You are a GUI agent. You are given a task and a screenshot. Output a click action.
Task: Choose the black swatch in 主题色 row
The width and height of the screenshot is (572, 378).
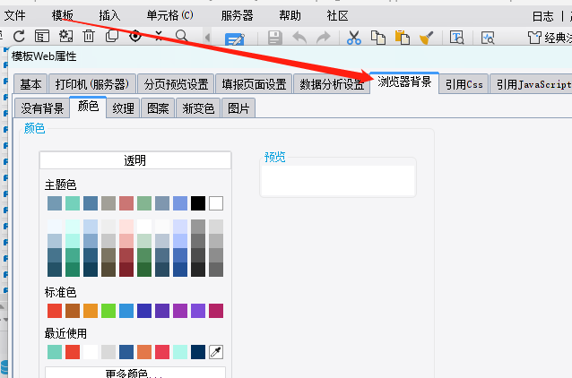(198, 203)
